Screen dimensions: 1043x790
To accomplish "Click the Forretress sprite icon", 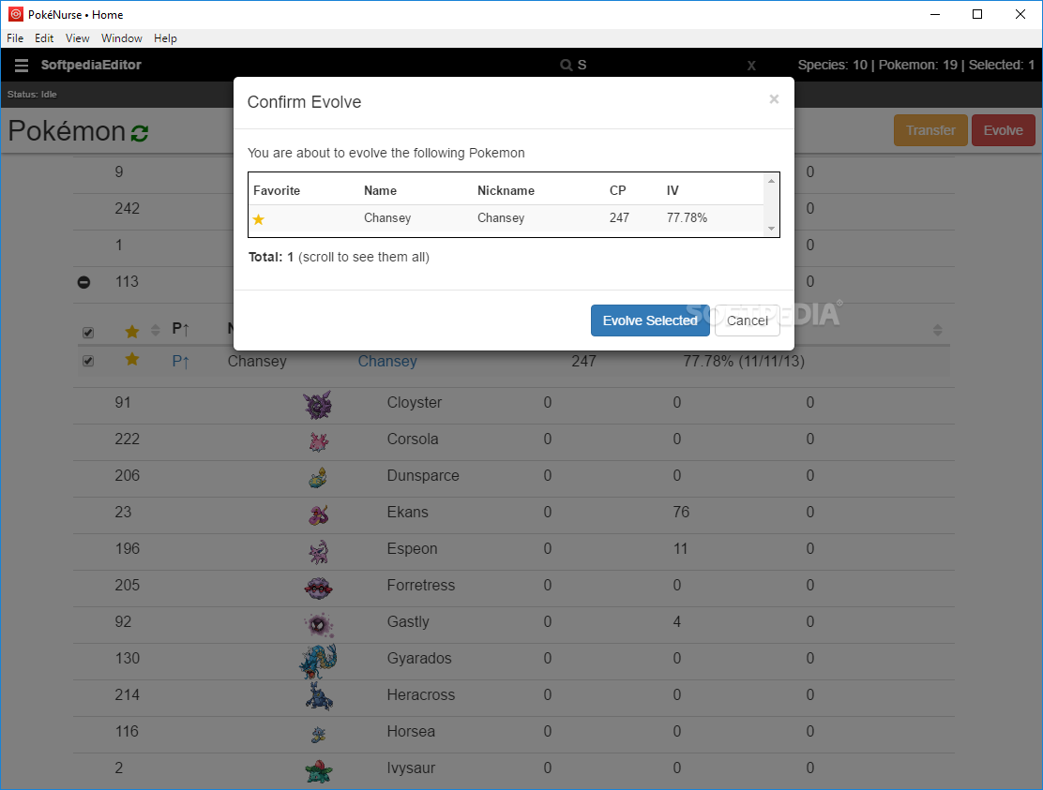I will point(319,588).
